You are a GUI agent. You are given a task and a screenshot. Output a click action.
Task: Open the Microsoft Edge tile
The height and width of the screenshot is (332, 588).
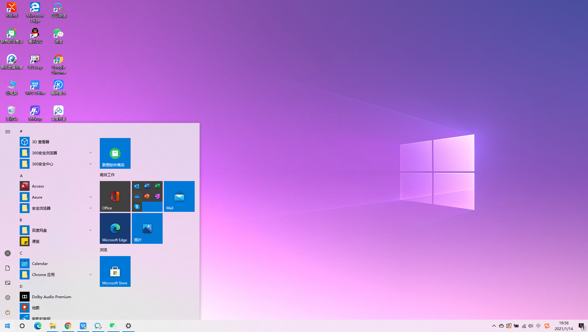point(115,228)
